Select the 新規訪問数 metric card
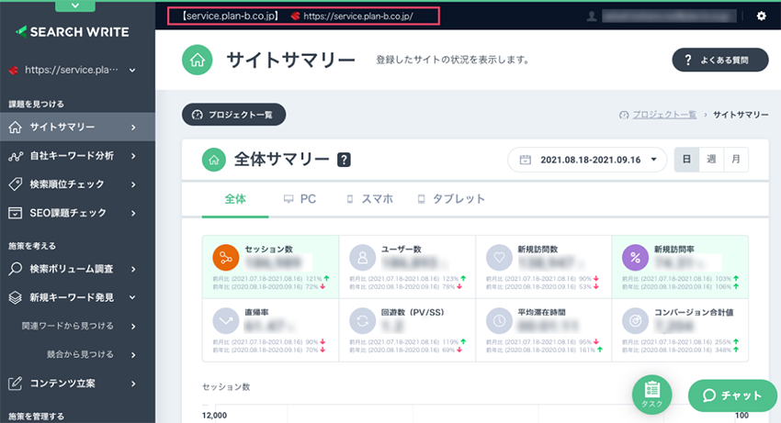 pos(543,267)
